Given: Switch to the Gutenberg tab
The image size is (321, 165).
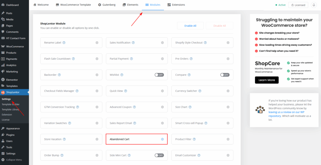Looking at the screenshot, I should [x=106, y=5].
